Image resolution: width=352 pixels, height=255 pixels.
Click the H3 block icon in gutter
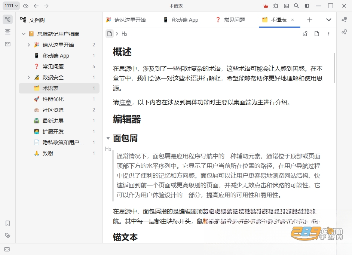pyautogui.click(x=108, y=149)
